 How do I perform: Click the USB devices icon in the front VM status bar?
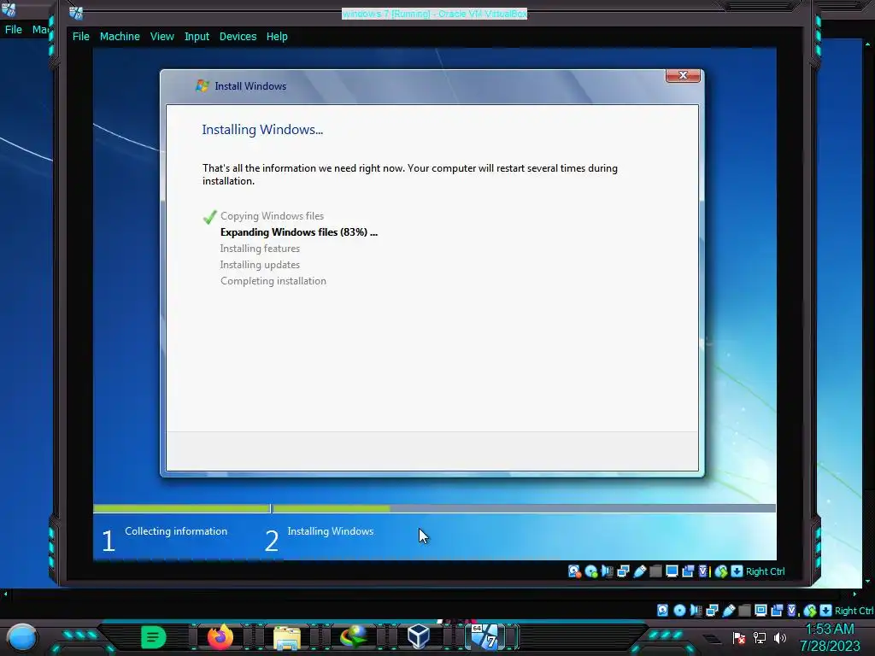click(639, 571)
